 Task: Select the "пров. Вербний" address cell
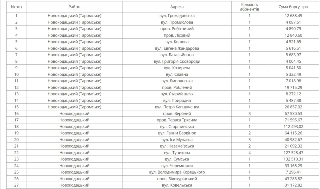point(177,113)
